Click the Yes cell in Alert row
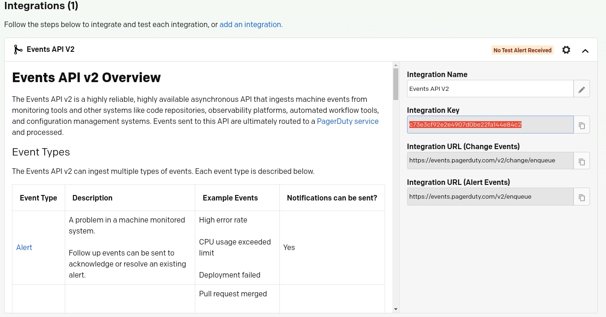The height and width of the screenshot is (317, 606). (289, 248)
